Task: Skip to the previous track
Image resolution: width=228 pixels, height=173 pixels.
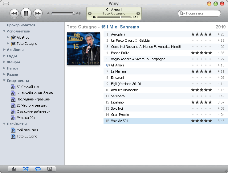Action: click(x=14, y=13)
